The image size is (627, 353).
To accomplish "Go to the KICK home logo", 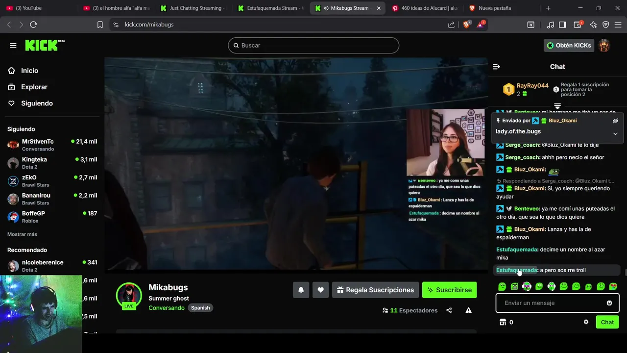I will tap(45, 45).
